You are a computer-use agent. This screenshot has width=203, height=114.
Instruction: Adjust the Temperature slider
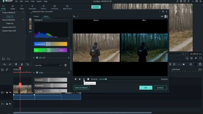coord(50,44)
